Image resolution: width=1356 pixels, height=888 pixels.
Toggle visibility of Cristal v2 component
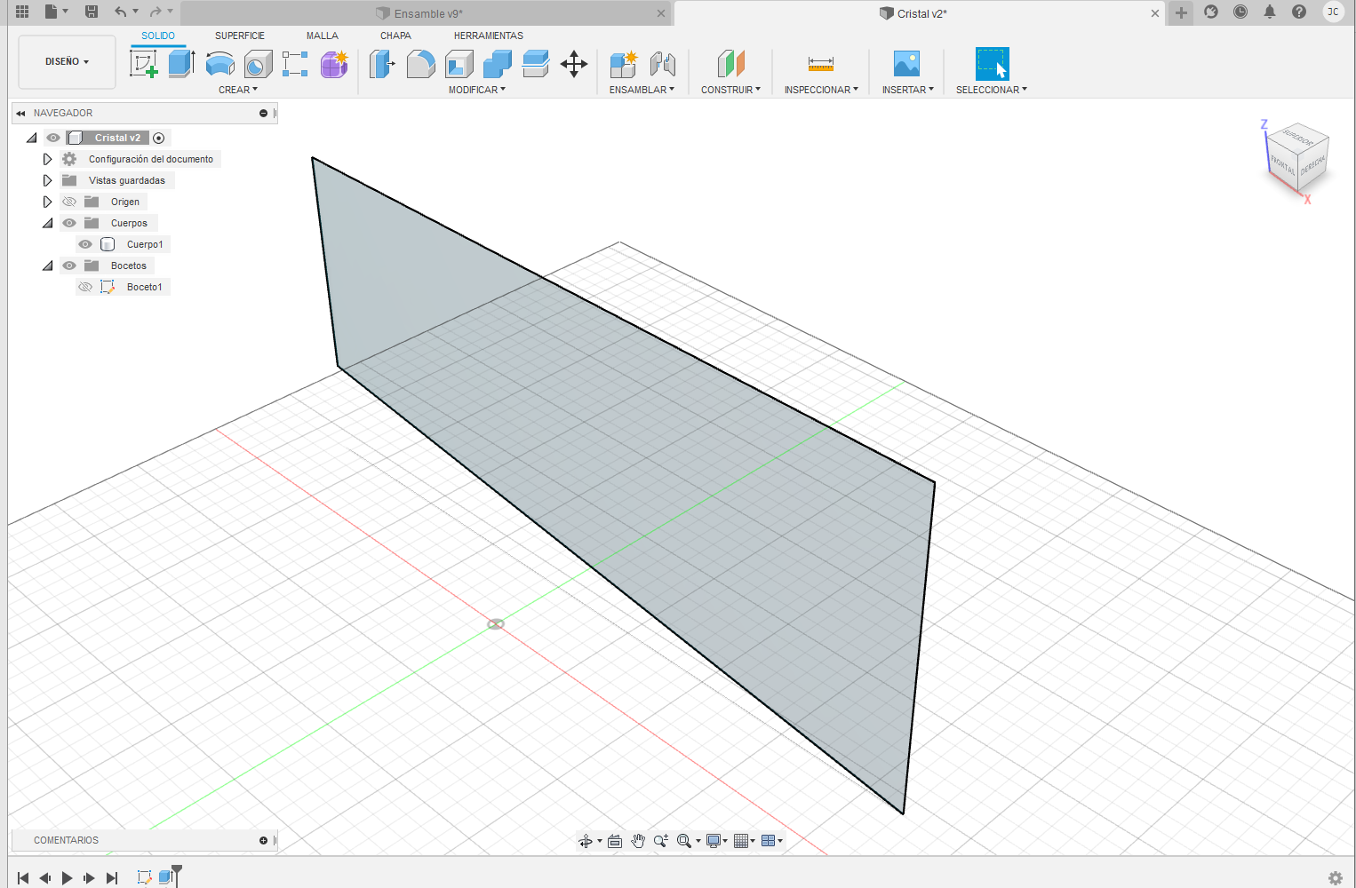pyautogui.click(x=53, y=138)
